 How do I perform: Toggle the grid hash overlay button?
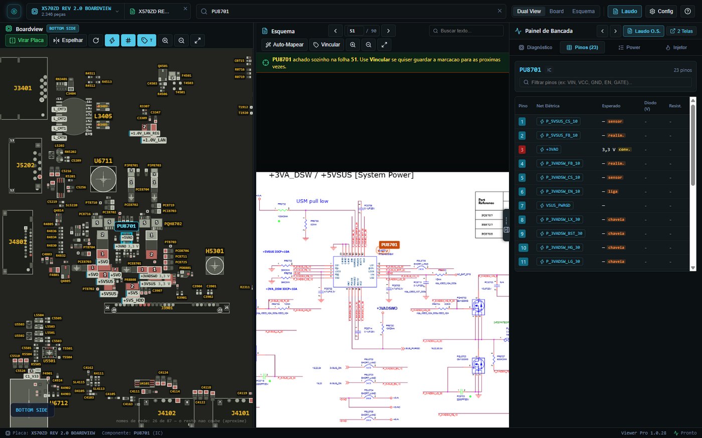pyautogui.click(x=128, y=41)
